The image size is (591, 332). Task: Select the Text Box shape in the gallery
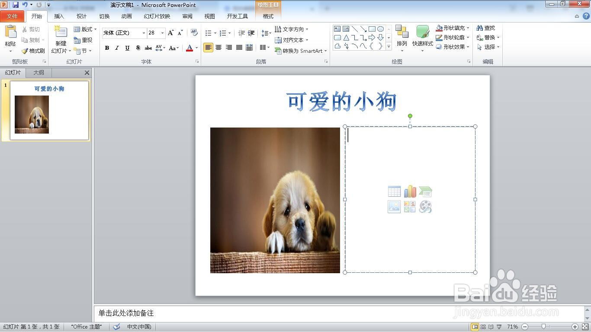pos(337,29)
